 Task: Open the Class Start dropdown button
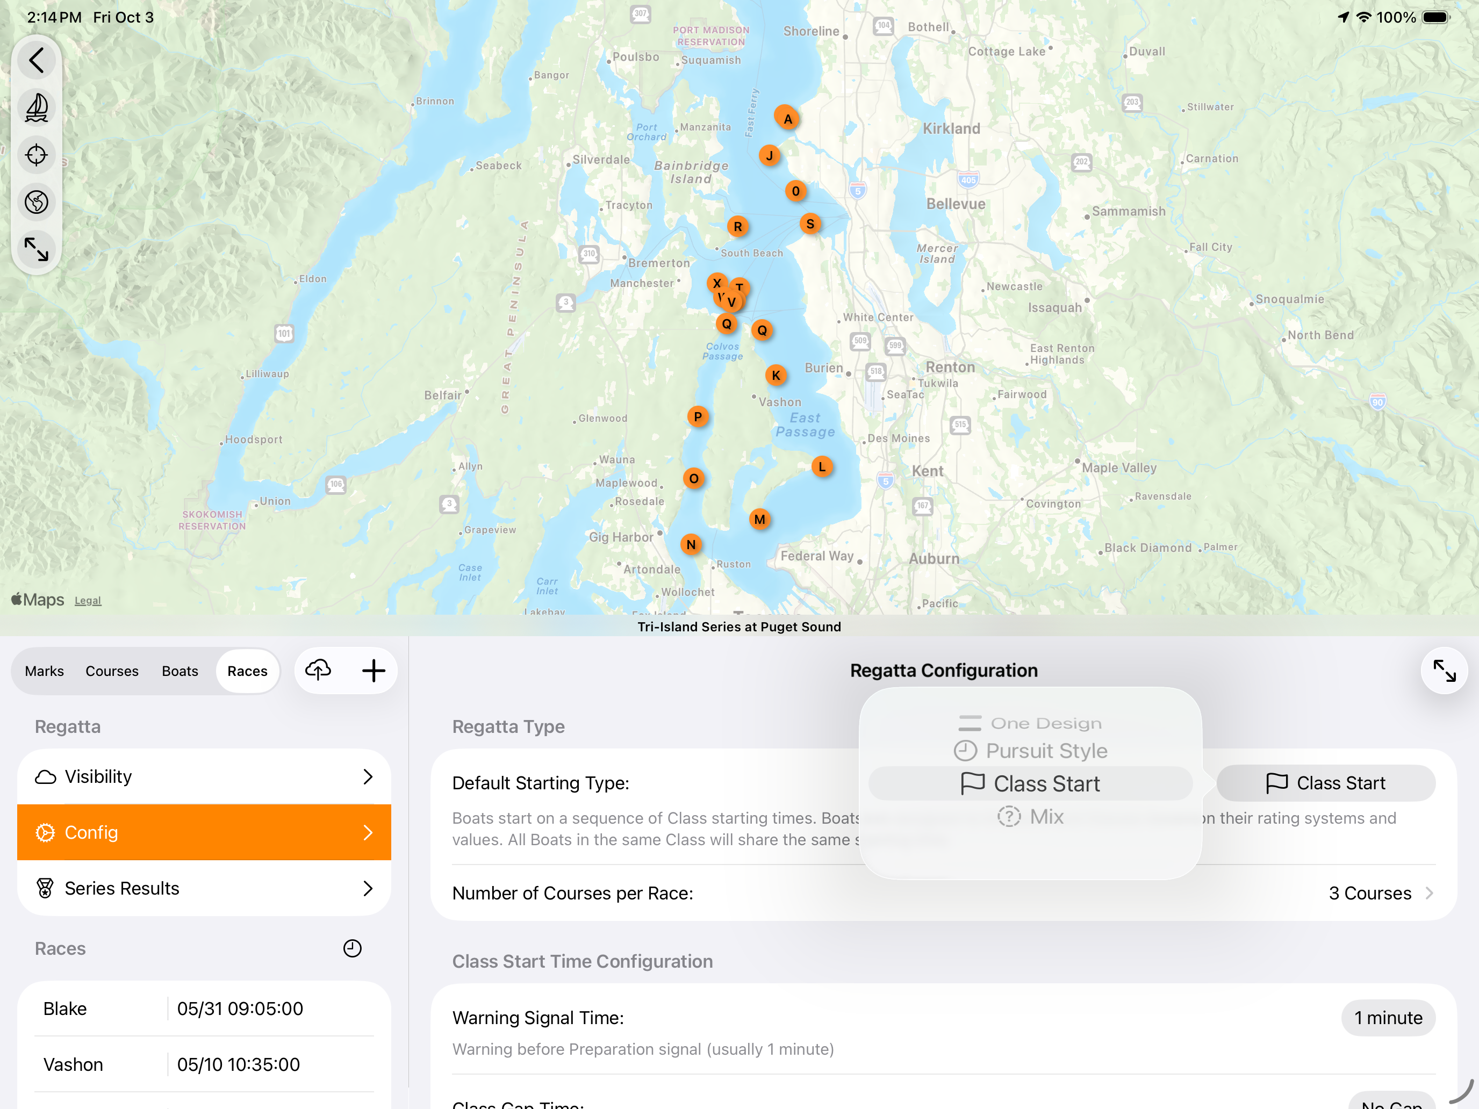1325,783
